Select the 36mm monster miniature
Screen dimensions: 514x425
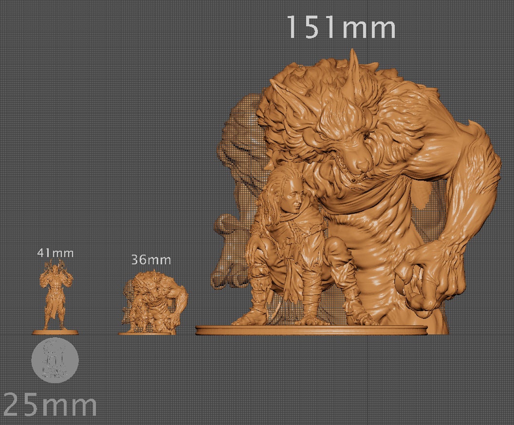(x=151, y=302)
